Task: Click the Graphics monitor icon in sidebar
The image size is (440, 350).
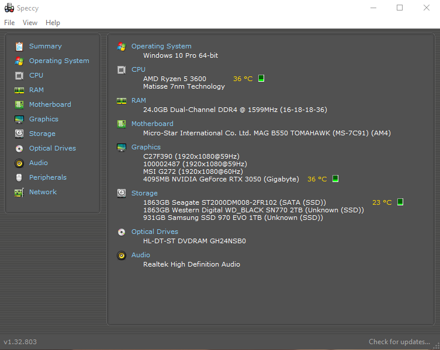Action: pos(19,119)
